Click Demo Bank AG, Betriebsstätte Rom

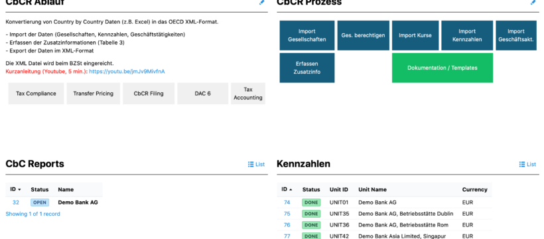tap(403, 225)
